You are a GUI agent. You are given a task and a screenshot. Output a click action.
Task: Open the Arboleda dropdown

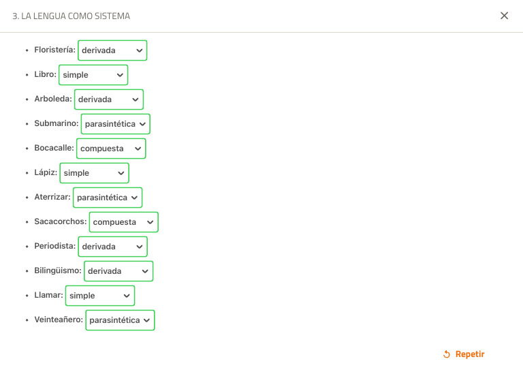tap(109, 99)
